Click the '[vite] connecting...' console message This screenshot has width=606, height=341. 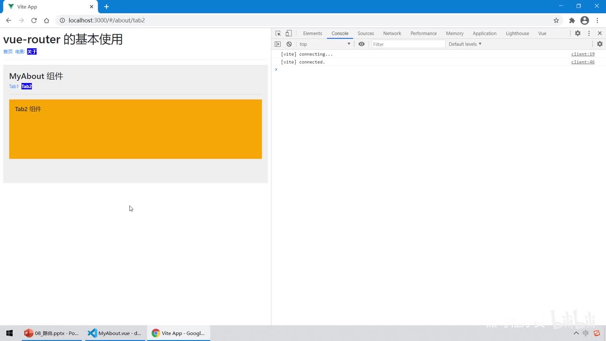(x=307, y=54)
